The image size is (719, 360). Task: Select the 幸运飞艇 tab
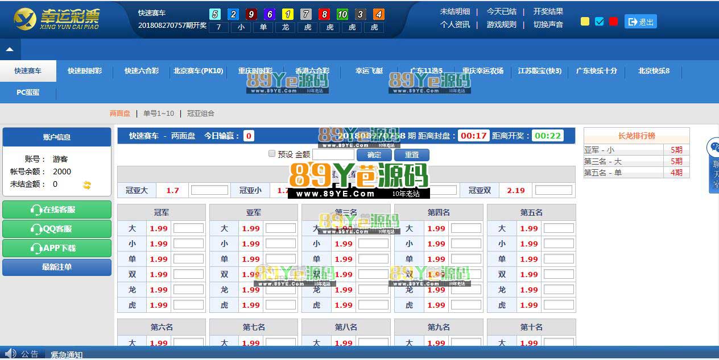[369, 71]
